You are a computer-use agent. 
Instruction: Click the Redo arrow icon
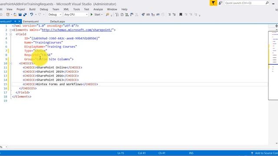tap(40, 14)
